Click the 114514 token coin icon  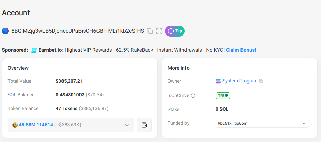pos(15,125)
